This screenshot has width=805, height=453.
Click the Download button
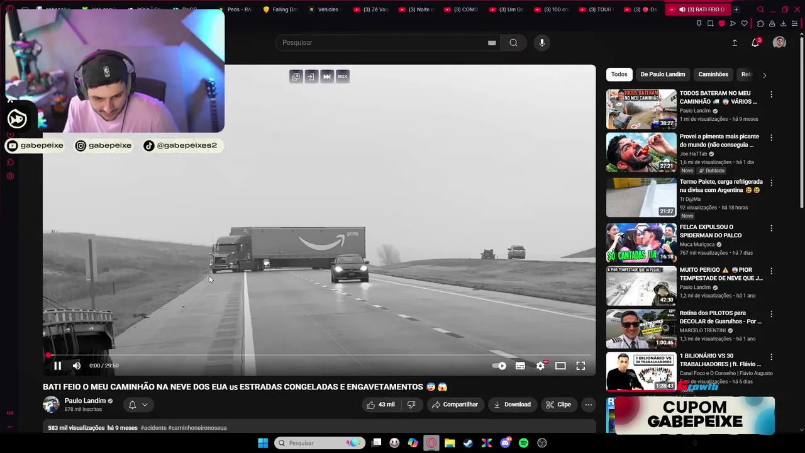click(512, 405)
